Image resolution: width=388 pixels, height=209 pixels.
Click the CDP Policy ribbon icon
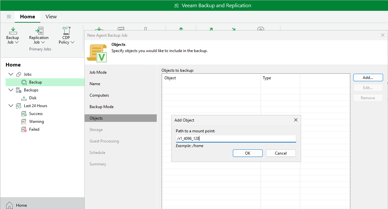tap(66, 31)
